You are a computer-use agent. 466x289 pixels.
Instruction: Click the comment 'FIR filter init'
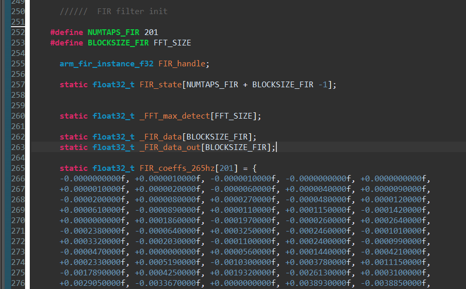[x=132, y=11]
